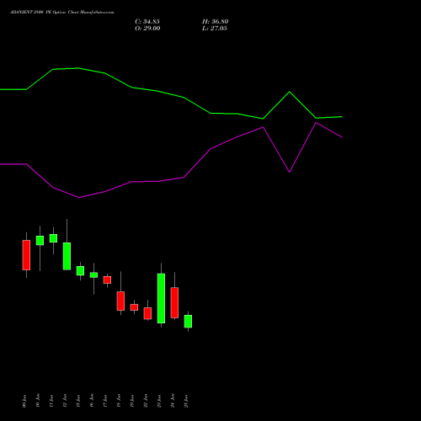Click the high value H: 36.80
This screenshot has width=421, height=421.
[x=216, y=22]
